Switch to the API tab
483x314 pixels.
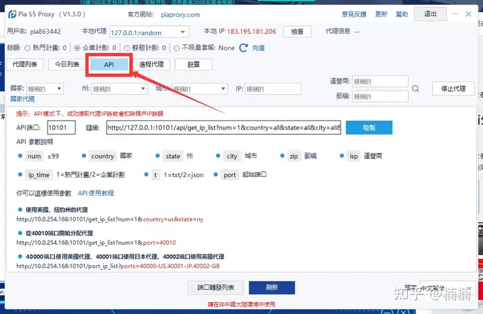coord(109,64)
